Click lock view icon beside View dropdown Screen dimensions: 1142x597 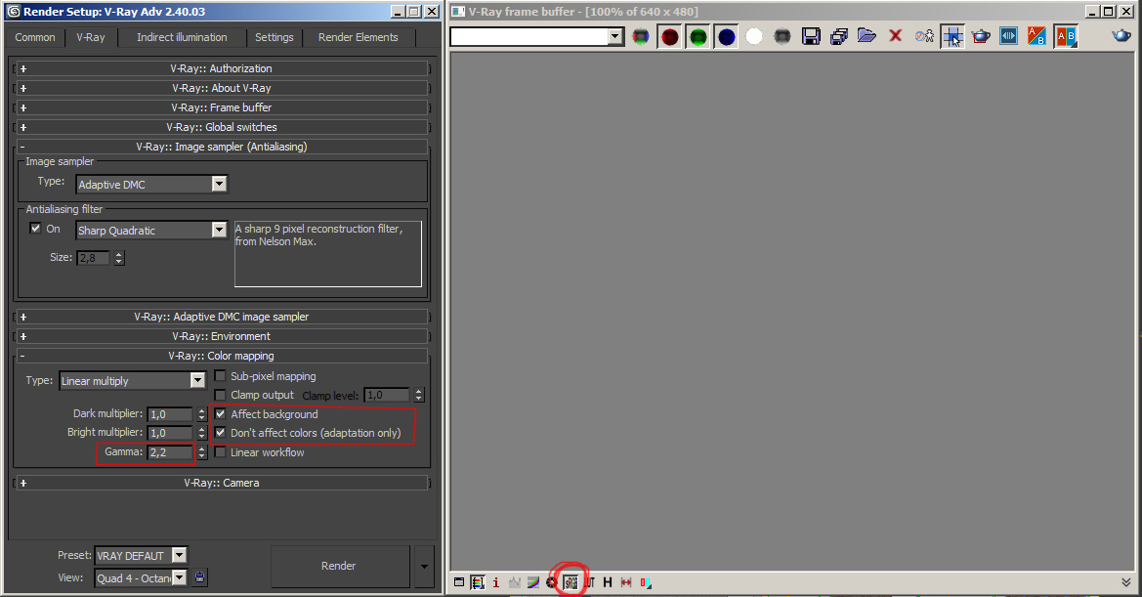(199, 577)
